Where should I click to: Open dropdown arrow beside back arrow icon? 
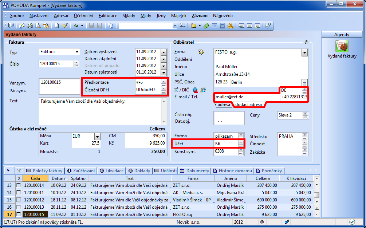coord(82,25)
